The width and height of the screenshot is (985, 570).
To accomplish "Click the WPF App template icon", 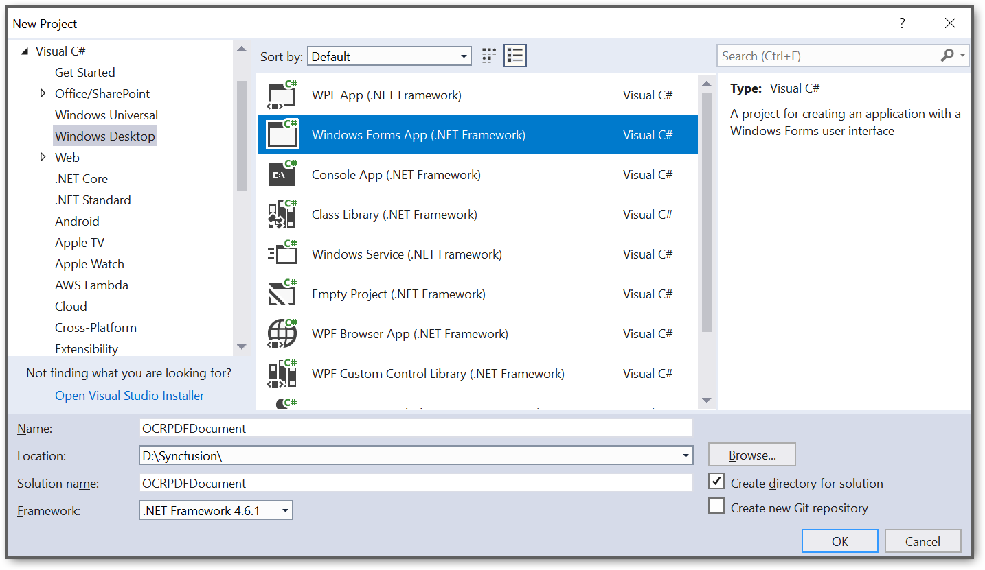I will coord(282,95).
